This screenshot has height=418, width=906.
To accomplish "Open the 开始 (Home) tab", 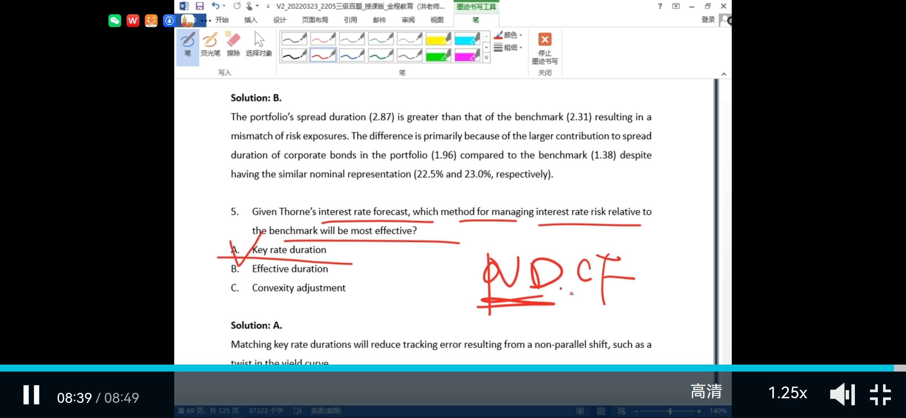I will point(222,20).
